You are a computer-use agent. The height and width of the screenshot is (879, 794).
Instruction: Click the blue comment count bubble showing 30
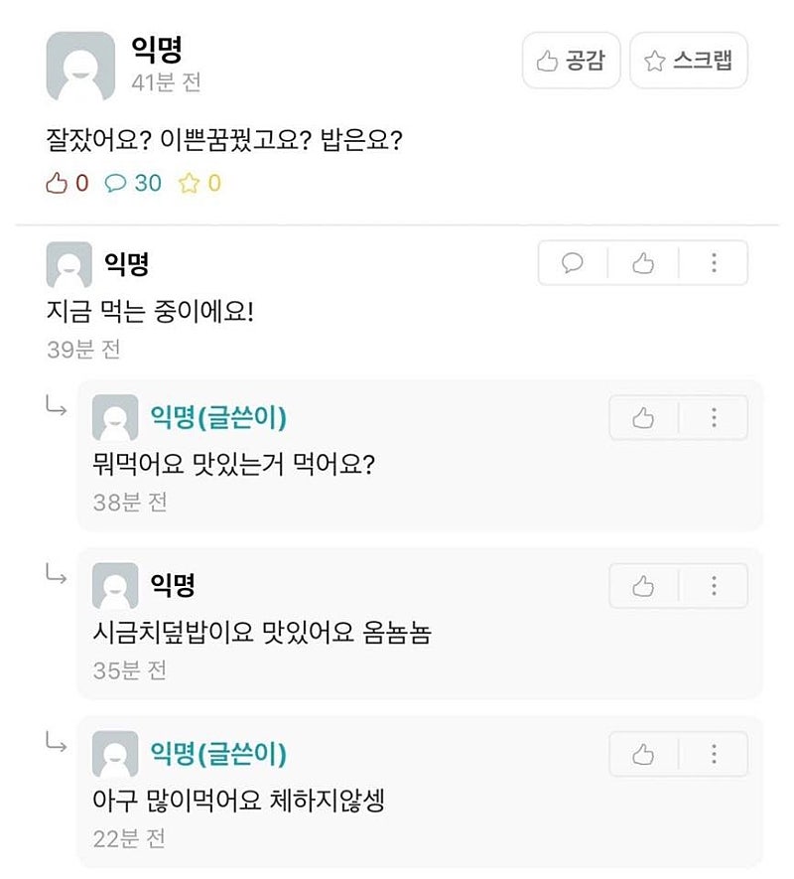click(x=133, y=183)
